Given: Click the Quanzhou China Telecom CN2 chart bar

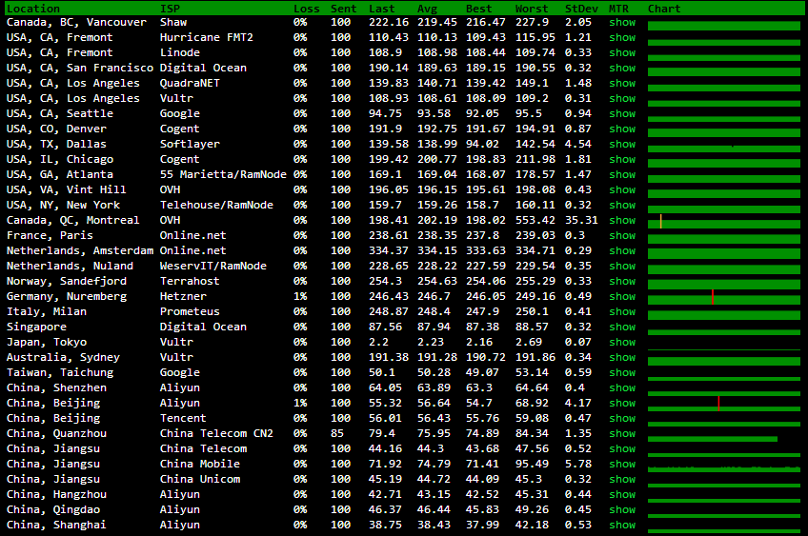Looking at the screenshot, I should coord(713,439).
